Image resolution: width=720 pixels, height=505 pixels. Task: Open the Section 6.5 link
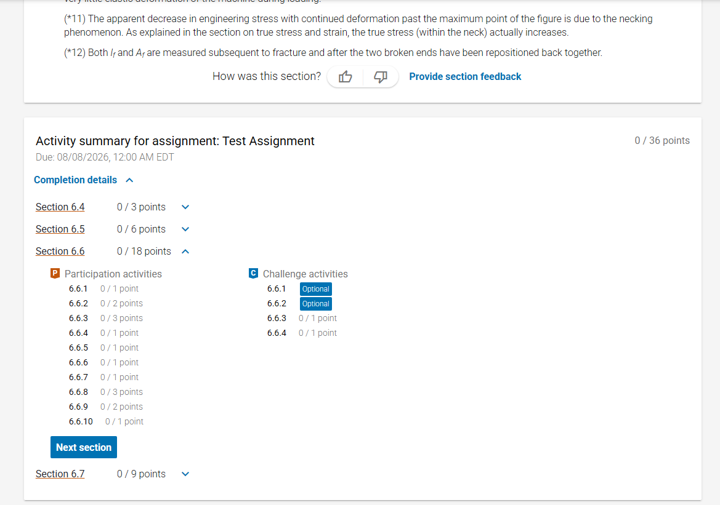coord(60,229)
